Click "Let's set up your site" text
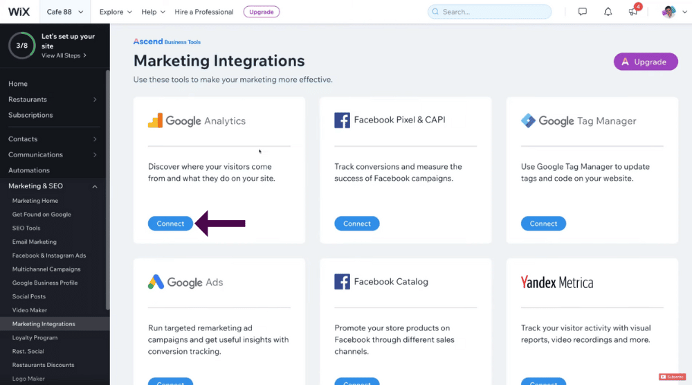 click(x=68, y=41)
